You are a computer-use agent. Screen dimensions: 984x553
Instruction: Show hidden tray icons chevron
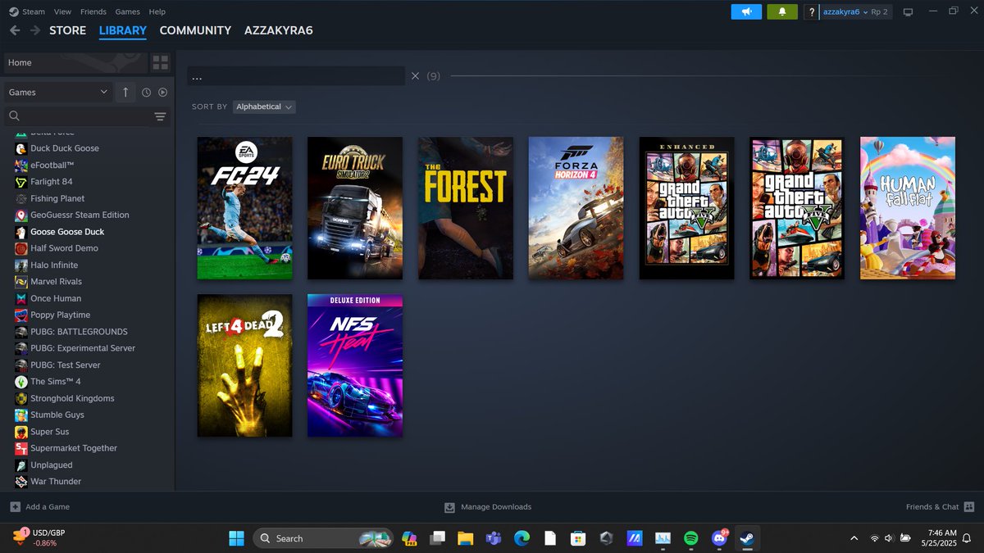pos(854,538)
